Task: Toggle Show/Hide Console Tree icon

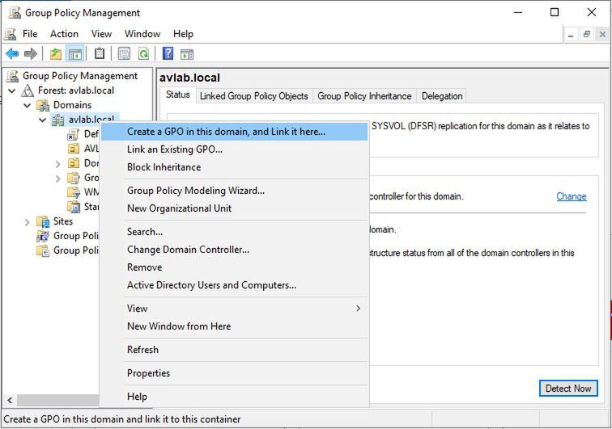Action: [74, 53]
